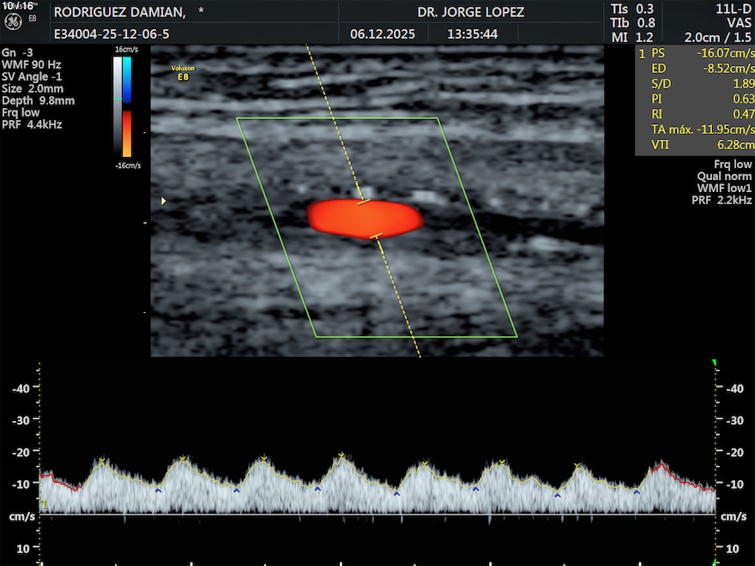The height and width of the screenshot is (566, 755).
Task: Click the green baseline tick on grayscale bar
Action: click(x=118, y=99)
